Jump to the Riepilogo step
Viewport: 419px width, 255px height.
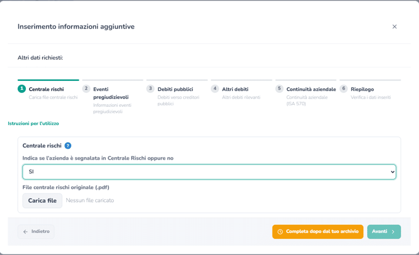362,89
